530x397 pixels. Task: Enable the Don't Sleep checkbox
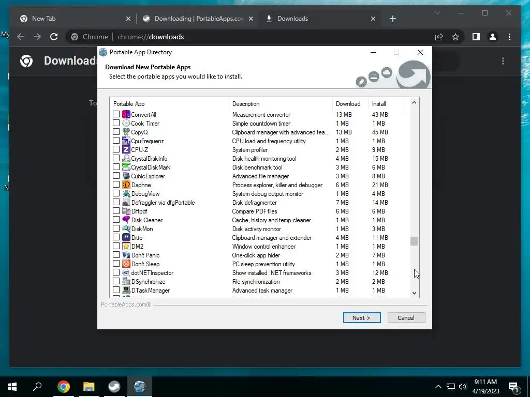pyautogui.click(x=116, y=263)
